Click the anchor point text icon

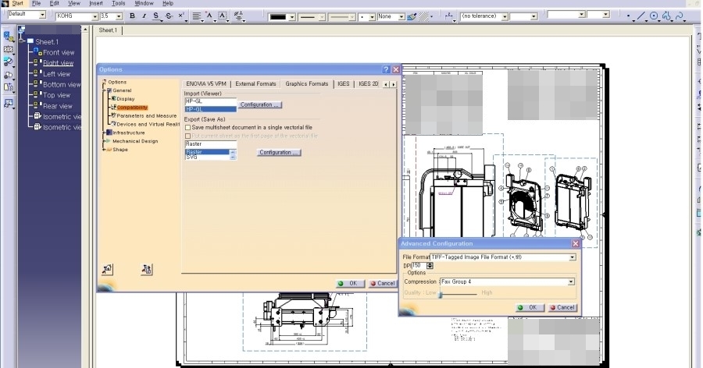(x=209, y=16)
